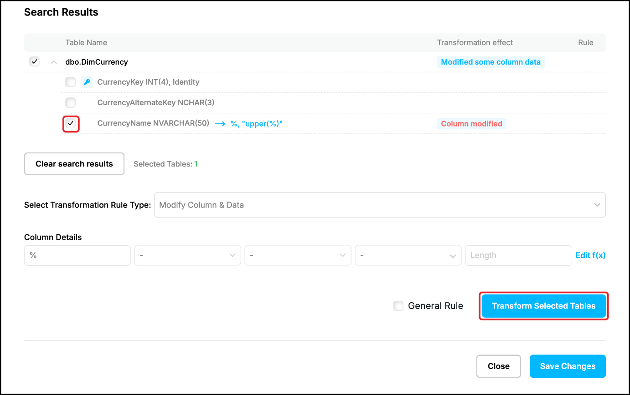Open the Edit f(x) link
630x395 pixels.
point(590,255)
